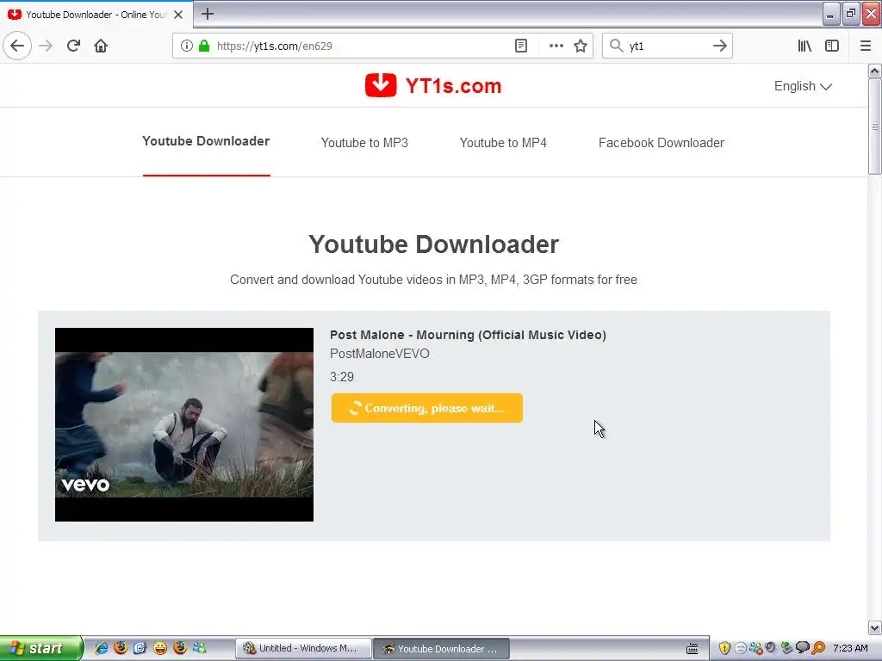882x661 pixels.
Task: Submit search with the go arrow
Action: (x=719, y=46)
